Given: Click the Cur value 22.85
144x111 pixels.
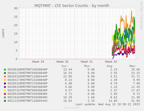Looking at the screenshot, I should [68, 77].
